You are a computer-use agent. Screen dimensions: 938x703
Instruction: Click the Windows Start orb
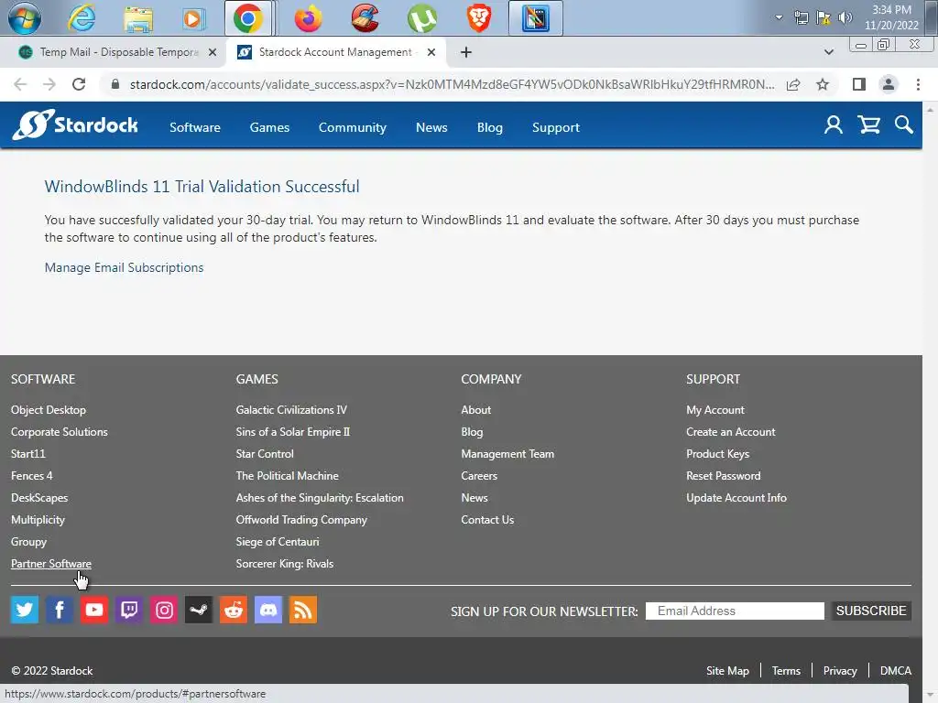coord(25,18)
